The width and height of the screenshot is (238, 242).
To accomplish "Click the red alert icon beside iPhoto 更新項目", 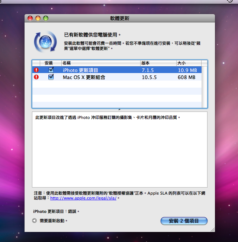I will coord(36,70).
